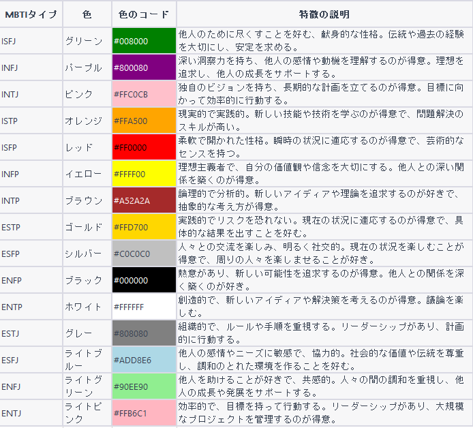Viewport: 473px width, 428px height.
Task: Click the オレンジ color name cell
Action: coord(87,121)
